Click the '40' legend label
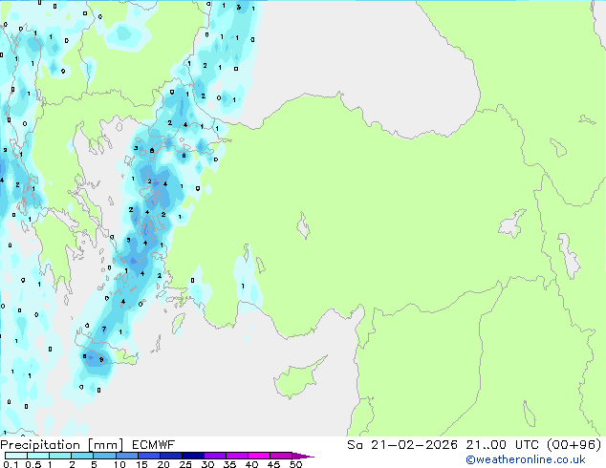This screenshot has width=606, height=468. coord(251,464)
